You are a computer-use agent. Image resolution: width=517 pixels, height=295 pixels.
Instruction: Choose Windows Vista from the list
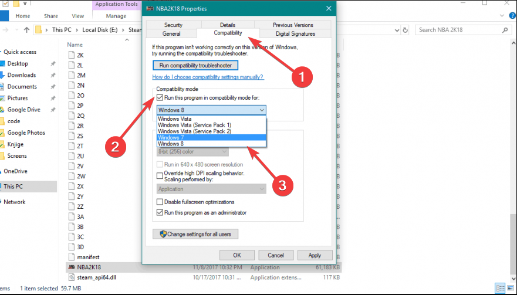(x=211, y=118)
